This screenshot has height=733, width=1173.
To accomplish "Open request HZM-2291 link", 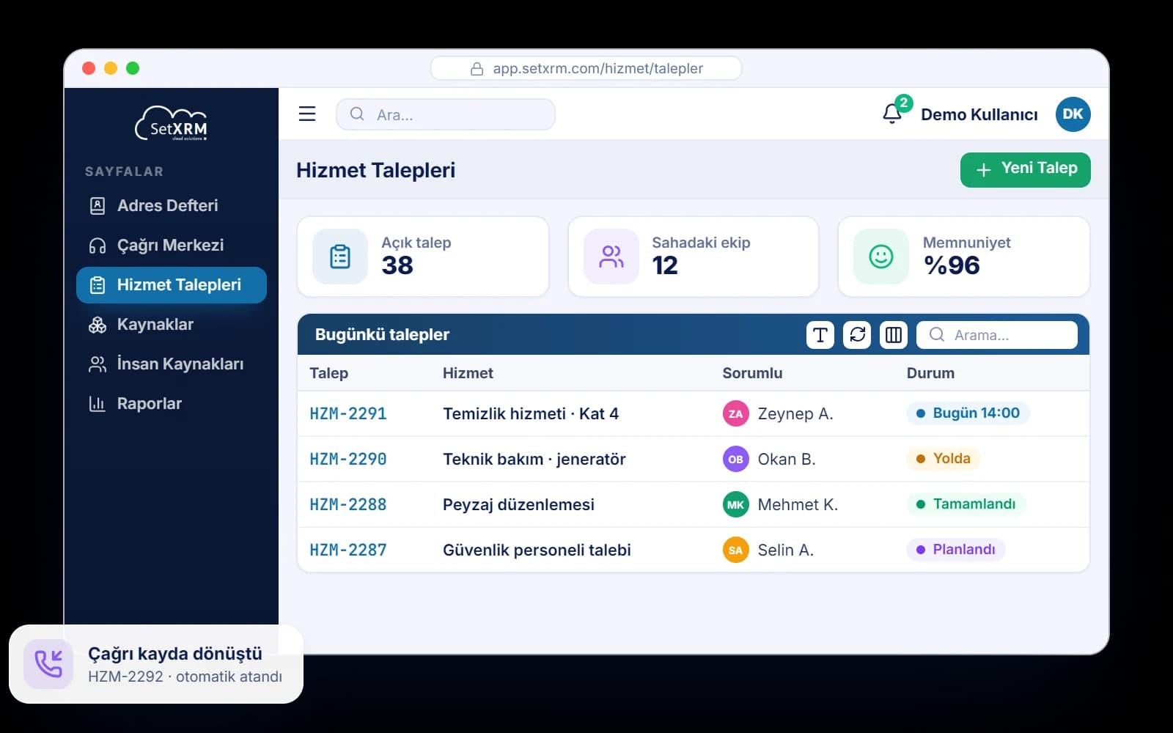I will tap(348, 413).
